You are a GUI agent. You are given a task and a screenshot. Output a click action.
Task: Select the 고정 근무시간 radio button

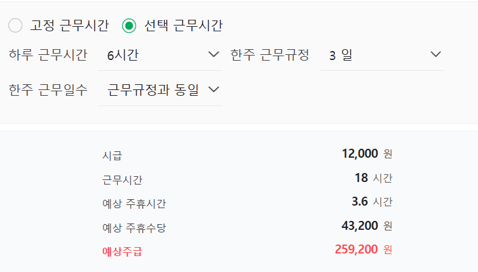[15, 26]
